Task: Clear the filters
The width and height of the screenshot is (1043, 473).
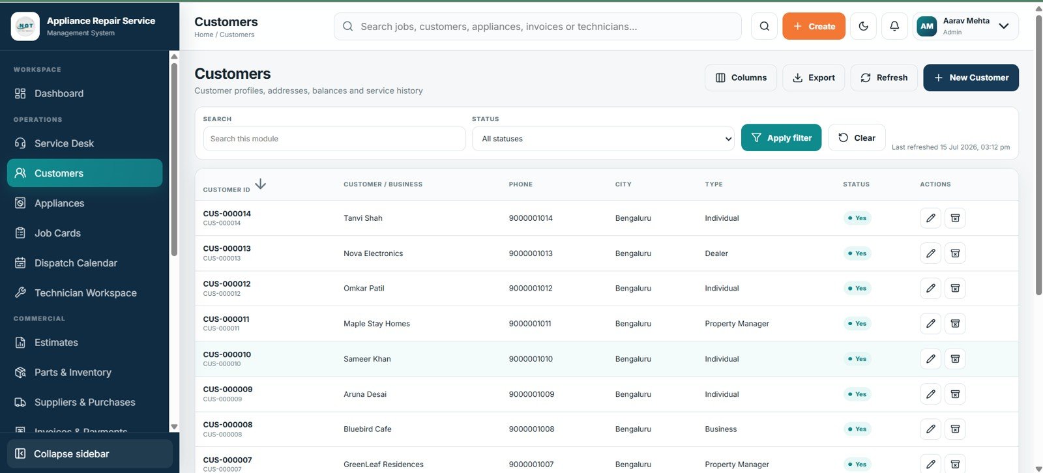Action: click(x=857, y=137)
